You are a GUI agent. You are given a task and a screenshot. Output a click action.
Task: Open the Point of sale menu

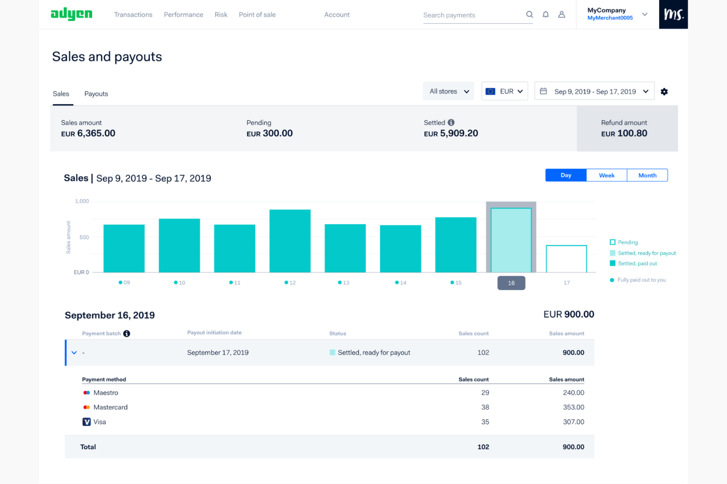tap(257, 15)
